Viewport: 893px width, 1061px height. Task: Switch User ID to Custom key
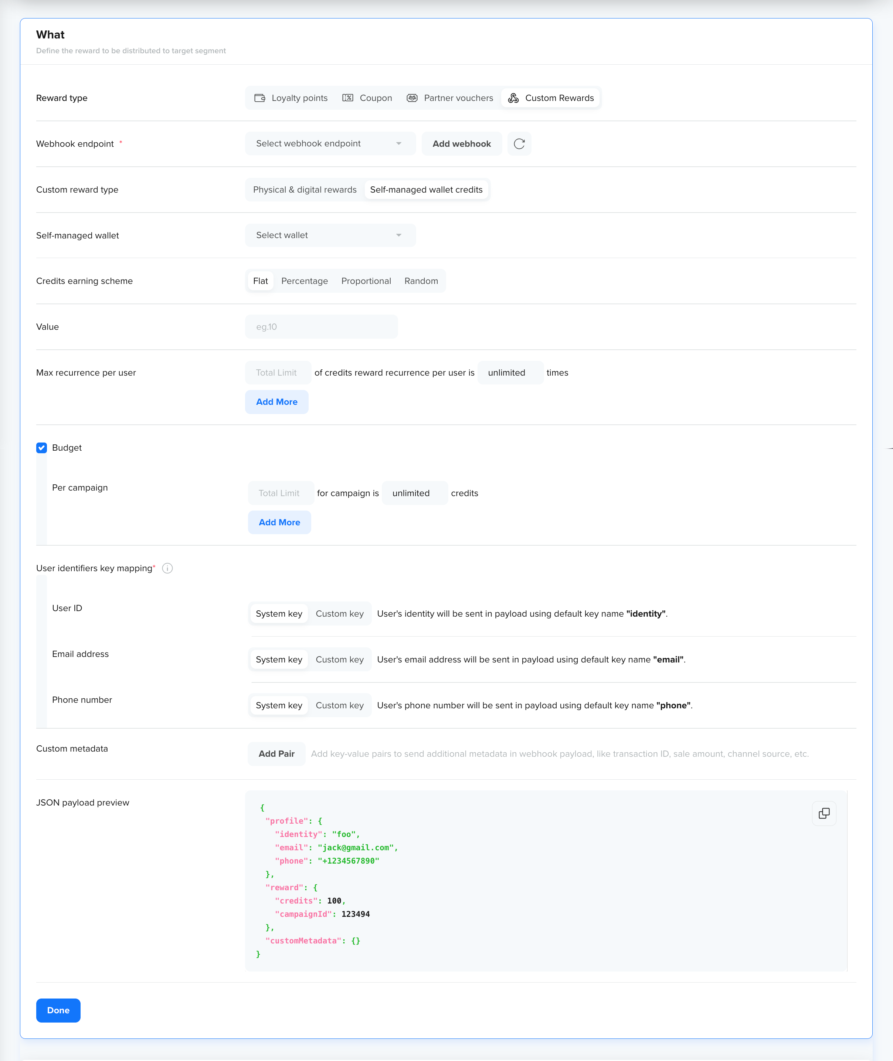[x=339, y=614]
